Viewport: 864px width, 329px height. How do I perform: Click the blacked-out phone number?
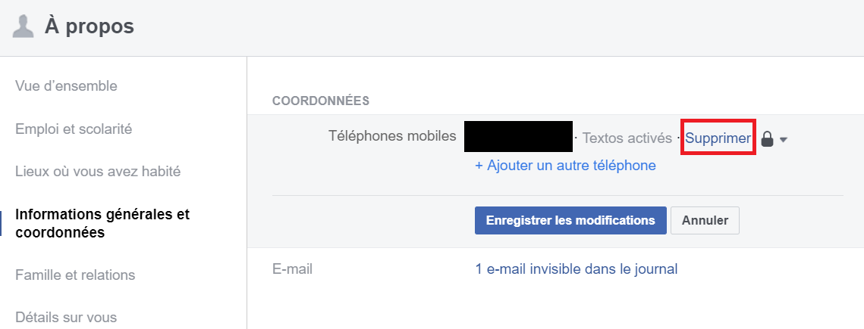pyautogui.click(x=519, y=136)
